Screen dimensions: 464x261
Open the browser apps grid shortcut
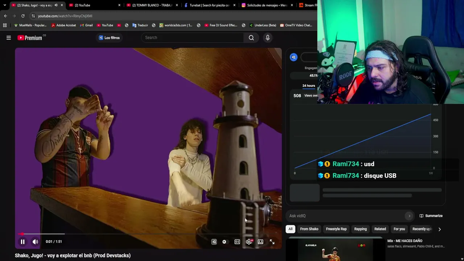coord(5,25)
